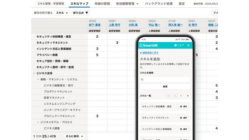Collapse the ビジネス変革 category
Viewport: 249px width, 140px height.
[x=34, y=73]
